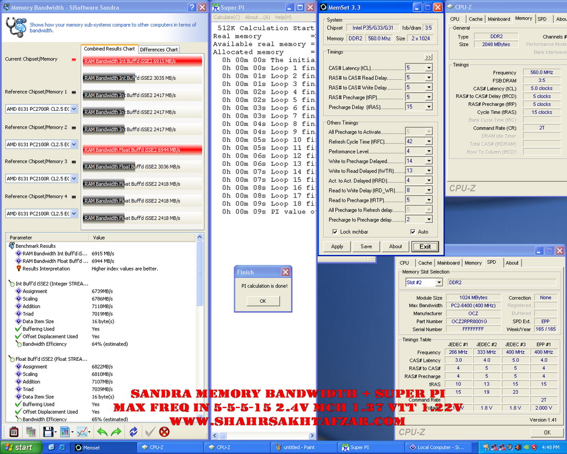Click the 'untitled - Paint' taskbar button
Screen dimensions: 567x454
[304, 447]
